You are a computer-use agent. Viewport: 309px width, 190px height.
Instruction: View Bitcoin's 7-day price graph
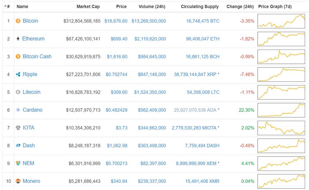click(x=281, y=21)
